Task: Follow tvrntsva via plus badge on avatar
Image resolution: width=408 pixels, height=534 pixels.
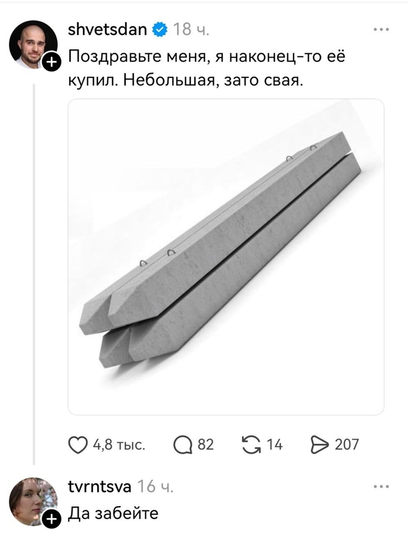Action: click(x=50, y=519)
